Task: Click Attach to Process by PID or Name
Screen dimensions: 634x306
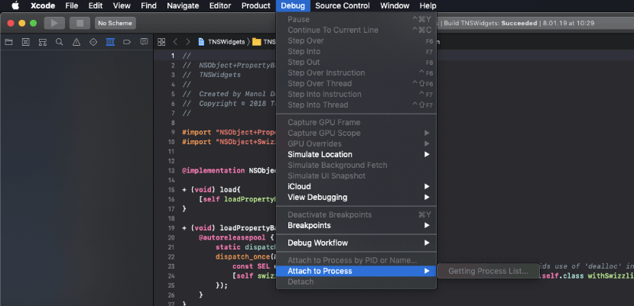Action: (x=356, y=260)
